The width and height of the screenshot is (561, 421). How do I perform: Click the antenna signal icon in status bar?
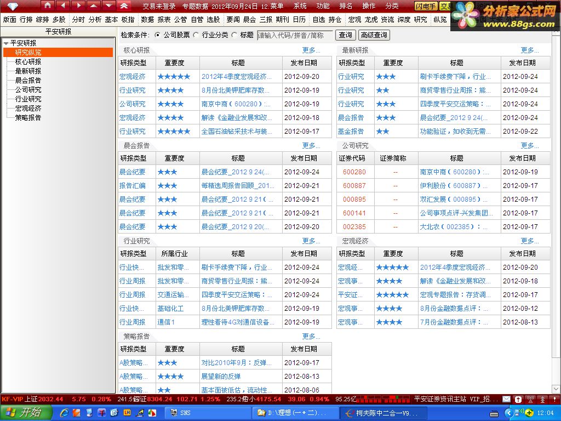tap(530, 399)
